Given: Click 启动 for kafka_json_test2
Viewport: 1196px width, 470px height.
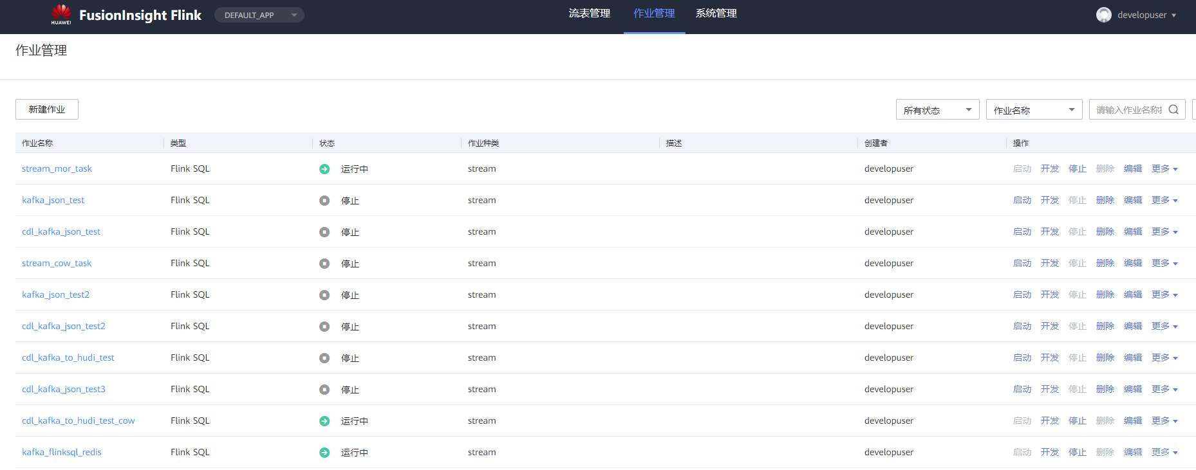Looking at the screenshot, I should click(1022, 294).
